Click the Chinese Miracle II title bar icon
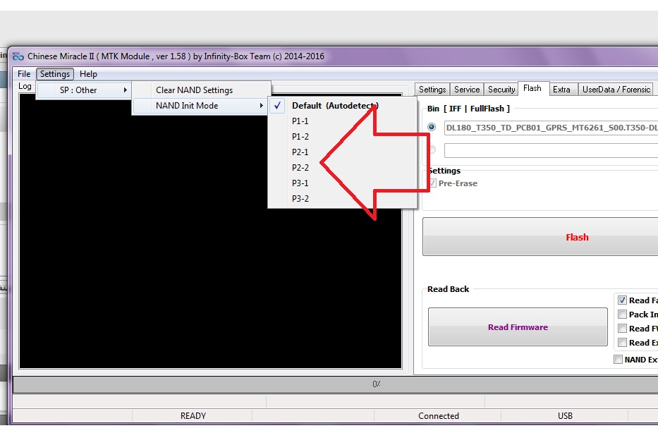 coord(18,56)
